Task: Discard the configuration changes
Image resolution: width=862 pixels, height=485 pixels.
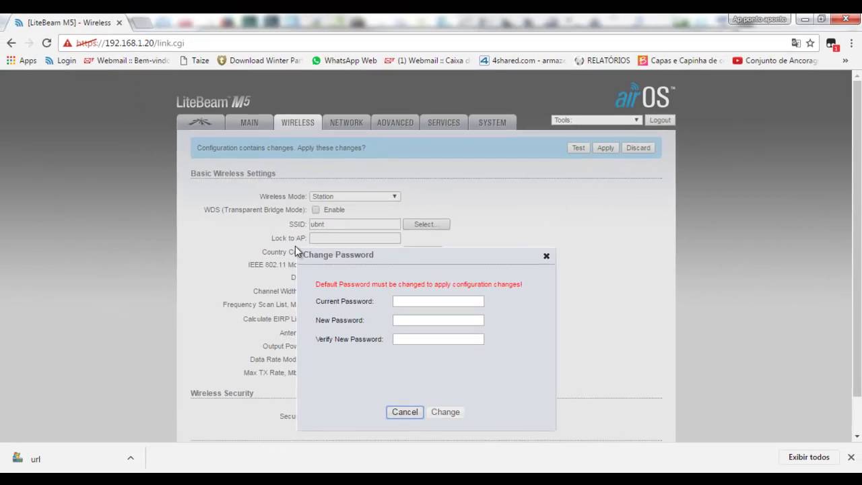Action: pyautogui.click(x=638, y=148)
